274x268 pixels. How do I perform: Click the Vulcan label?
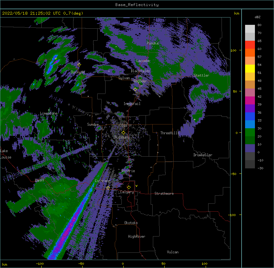[x=173, y=252]
